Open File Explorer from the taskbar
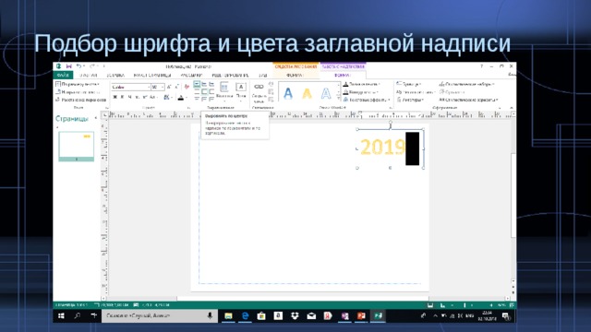 [x=228, y=315]
